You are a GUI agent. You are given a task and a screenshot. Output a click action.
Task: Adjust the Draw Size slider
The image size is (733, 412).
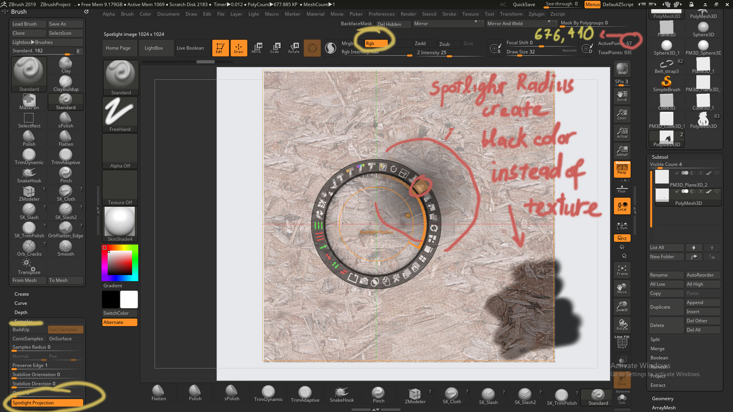(x=541, y=52)
